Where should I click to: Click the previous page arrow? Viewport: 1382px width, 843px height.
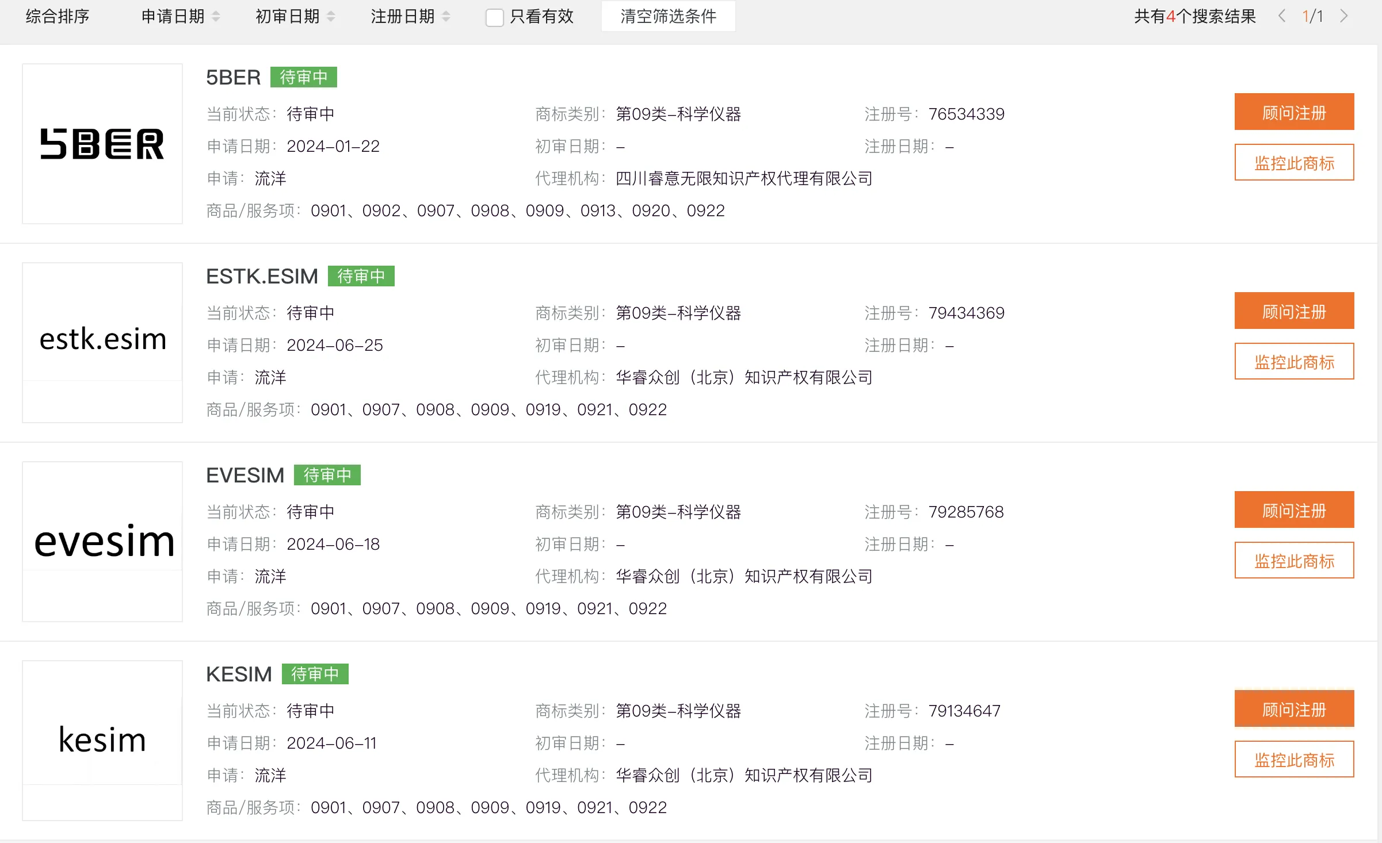point(1282,16)
